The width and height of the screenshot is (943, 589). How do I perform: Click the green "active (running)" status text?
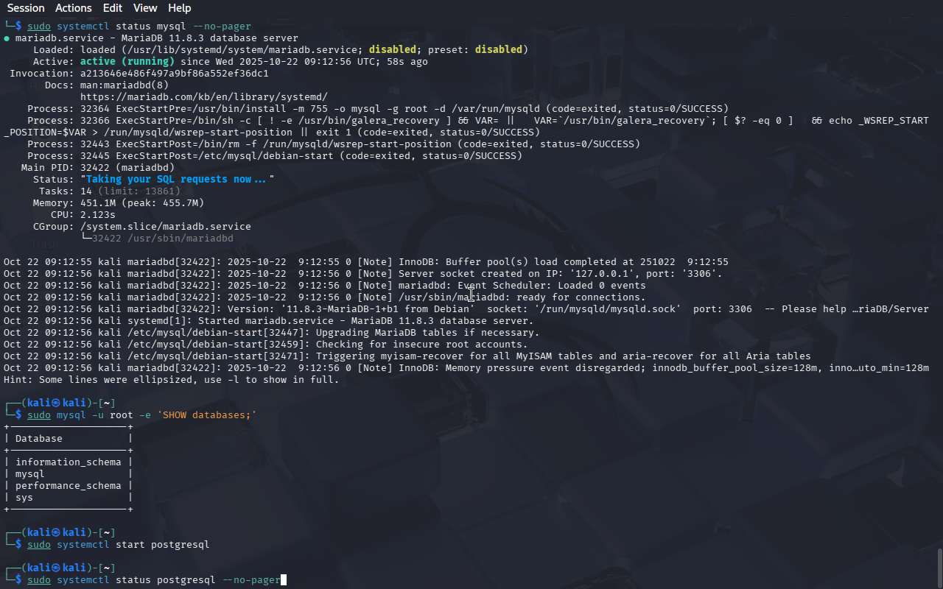(x=127, y=62)
